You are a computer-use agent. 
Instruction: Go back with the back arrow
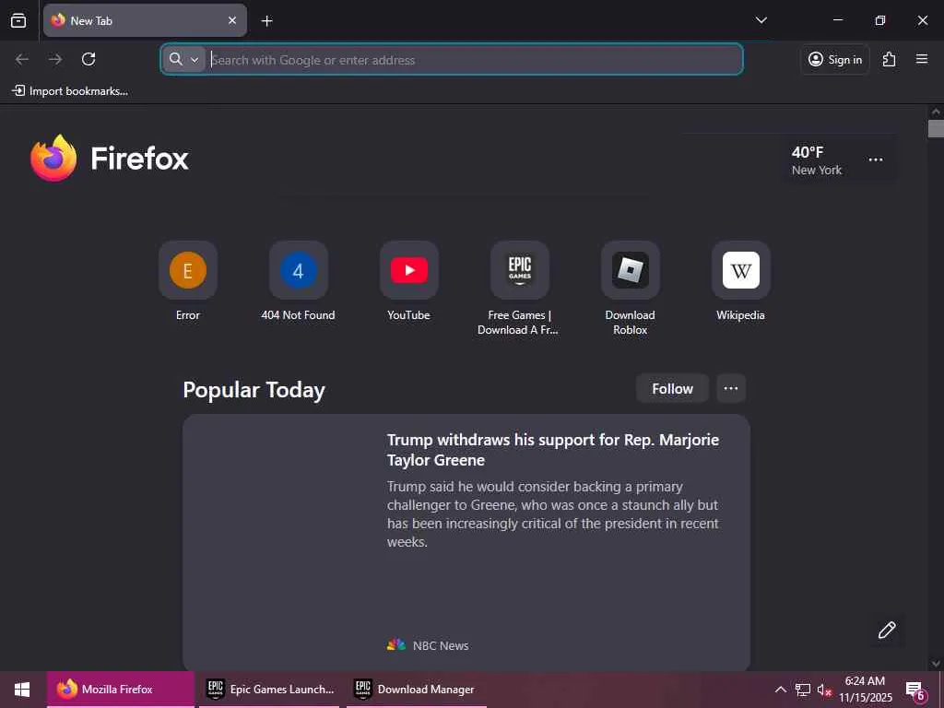22,59
